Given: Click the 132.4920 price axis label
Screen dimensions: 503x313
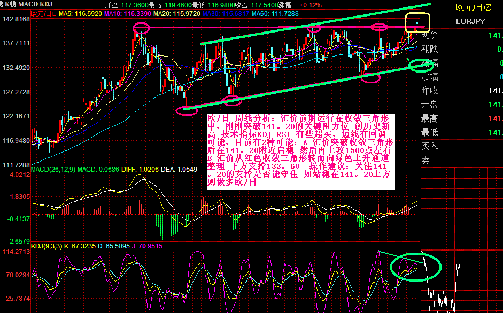Looking at the screenshot, I should pyautogui.click(x=16, y=68).
